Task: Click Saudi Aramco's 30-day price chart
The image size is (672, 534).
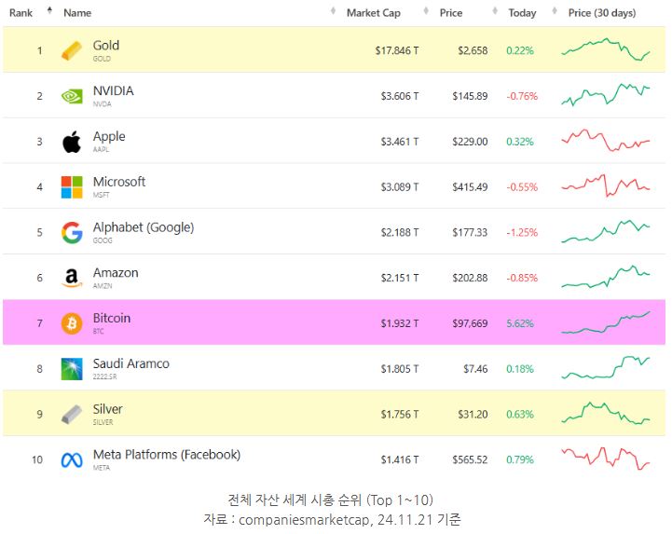Action: point(606,368)
